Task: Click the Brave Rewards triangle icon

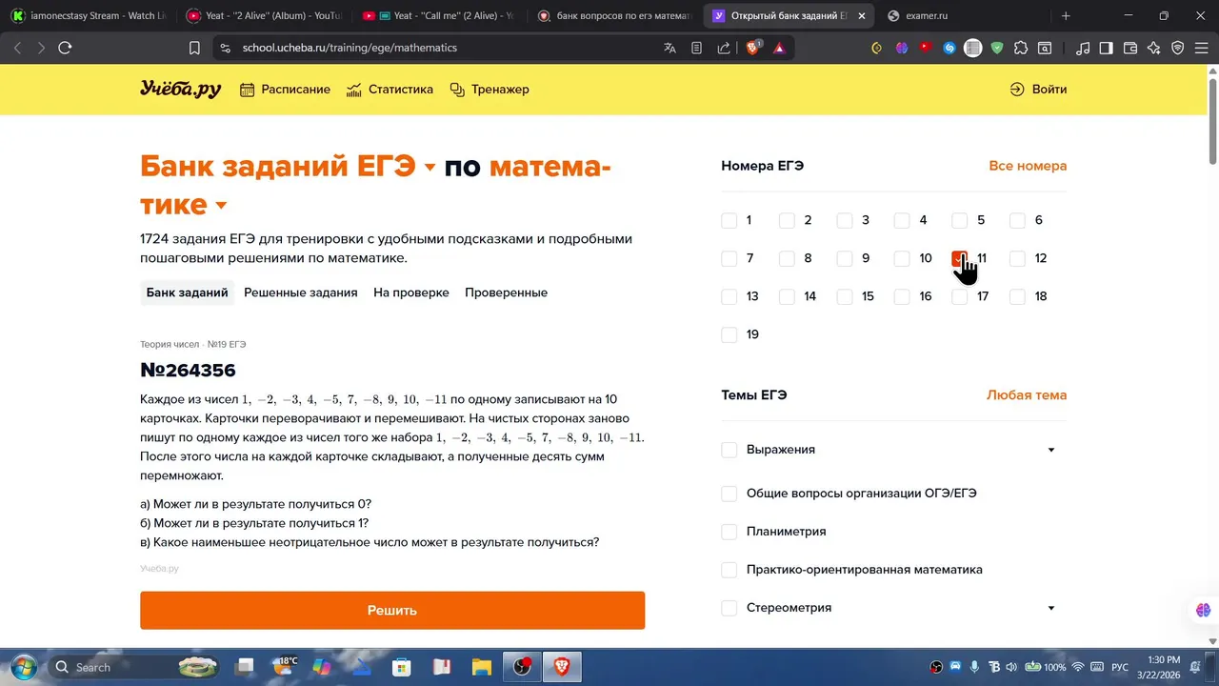Action: point(779,48)
